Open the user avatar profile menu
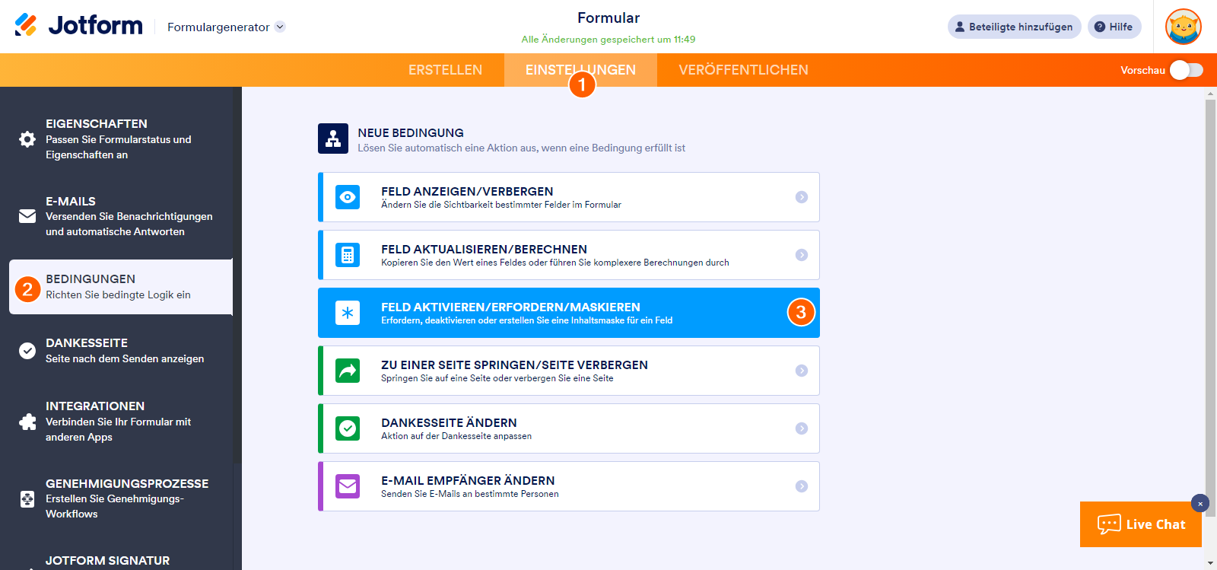Screen dimensions: 1217x570 tap(1183, 27)
